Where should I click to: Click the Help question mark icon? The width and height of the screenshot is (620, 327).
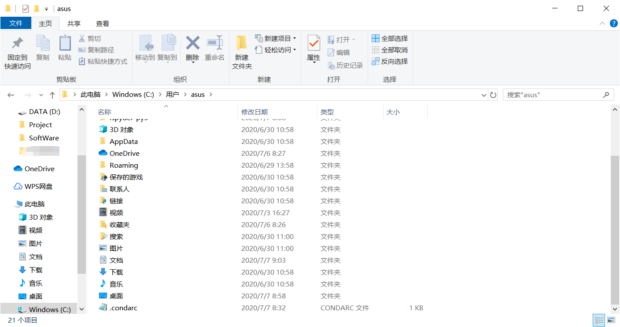tap(613, 23)
